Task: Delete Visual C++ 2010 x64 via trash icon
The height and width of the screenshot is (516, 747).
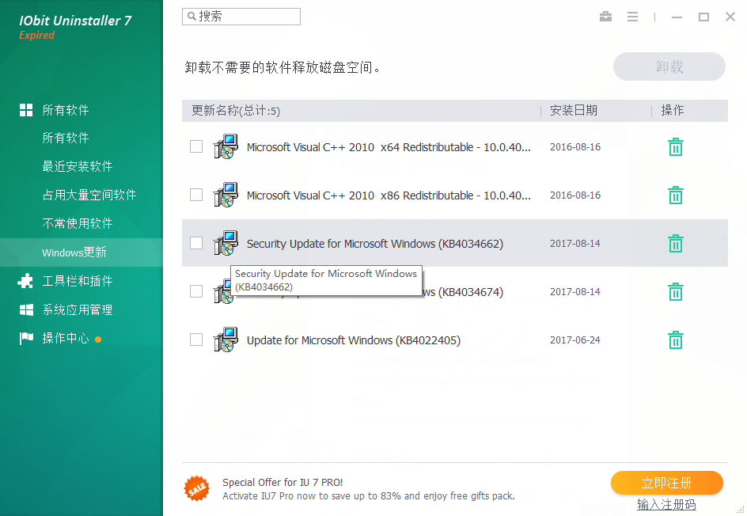Action: 676,147
